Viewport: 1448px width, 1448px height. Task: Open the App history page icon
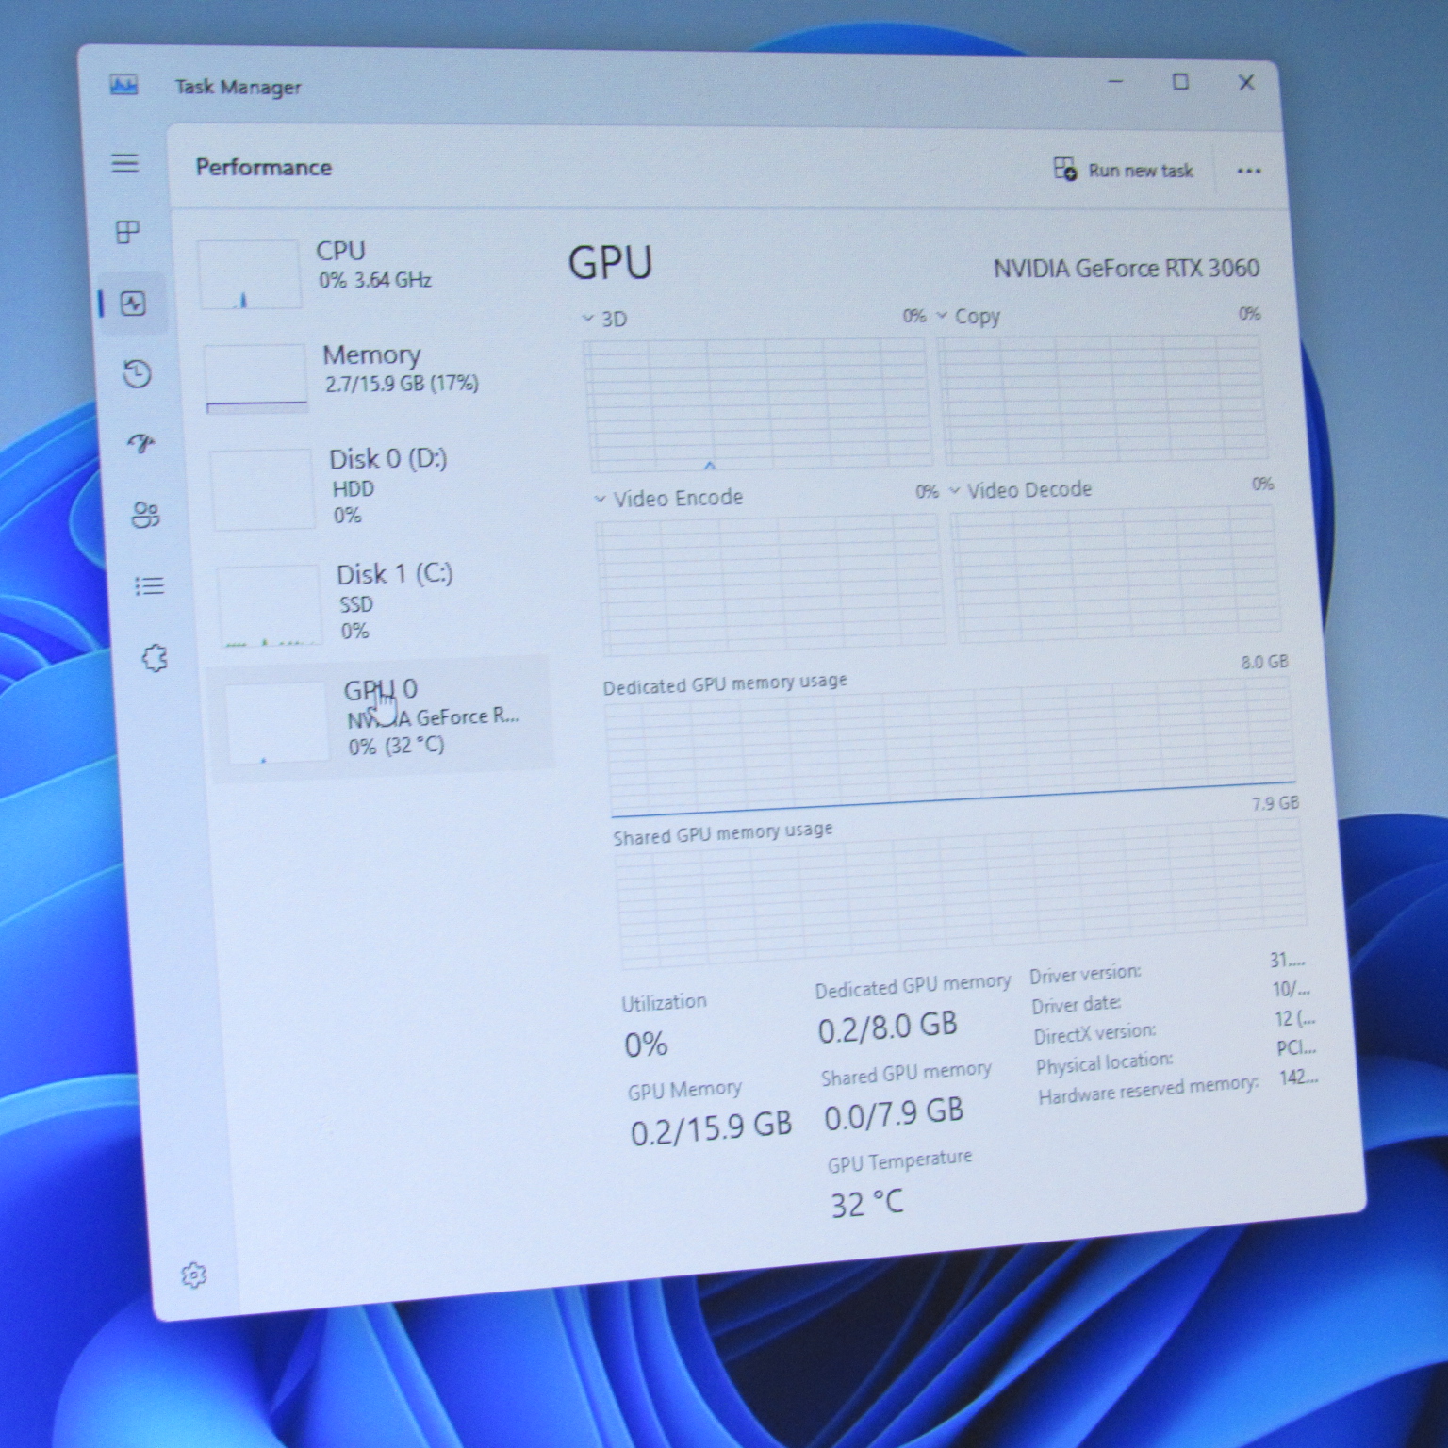(x=138, y=374)
